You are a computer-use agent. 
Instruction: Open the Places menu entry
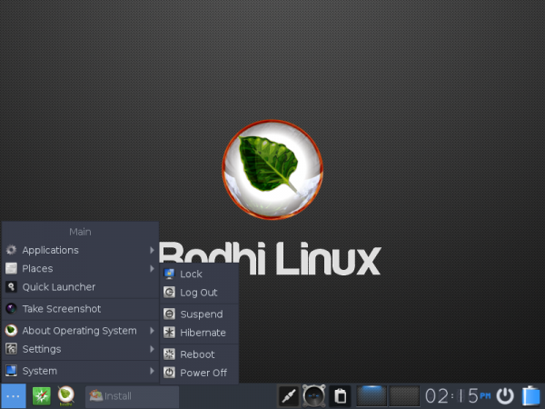[80, 268]
